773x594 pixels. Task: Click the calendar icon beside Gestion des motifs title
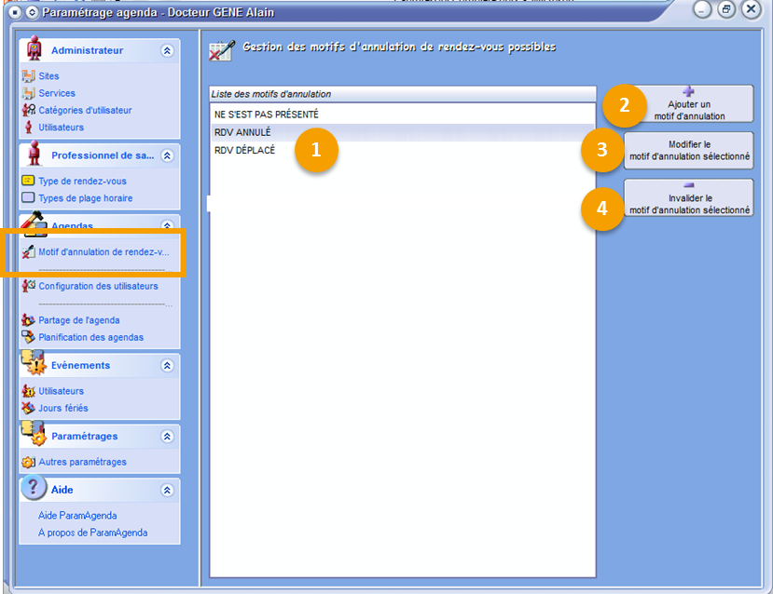(222, 50)
